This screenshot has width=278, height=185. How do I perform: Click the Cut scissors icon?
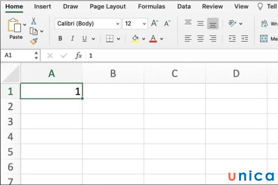click(34, 21)
